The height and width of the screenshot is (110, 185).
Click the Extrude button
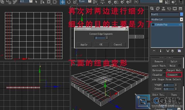(157, 70)
